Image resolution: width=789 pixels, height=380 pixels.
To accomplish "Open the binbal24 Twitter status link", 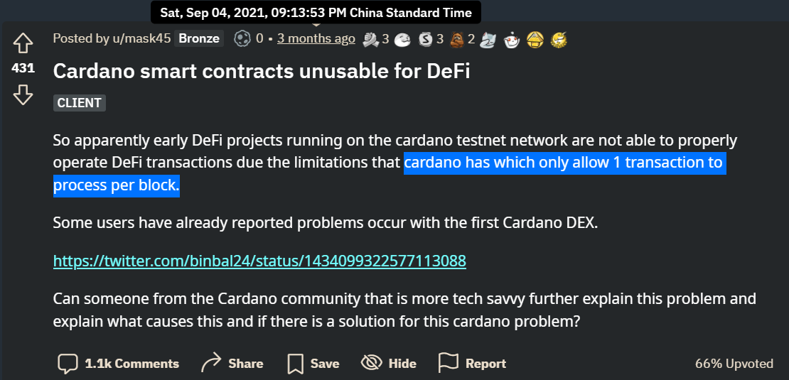I will coord(259,261).
